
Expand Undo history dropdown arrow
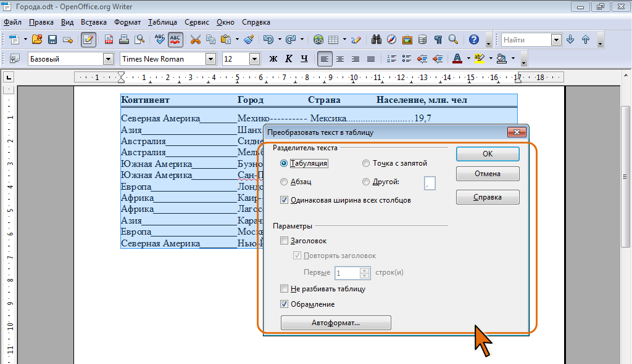280,39
